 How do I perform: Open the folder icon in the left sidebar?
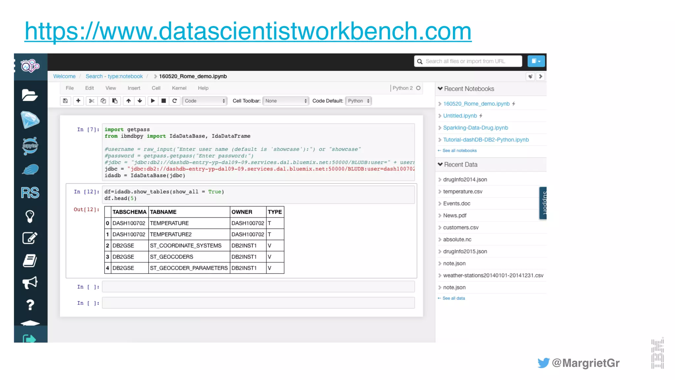(x=30, y=95)
